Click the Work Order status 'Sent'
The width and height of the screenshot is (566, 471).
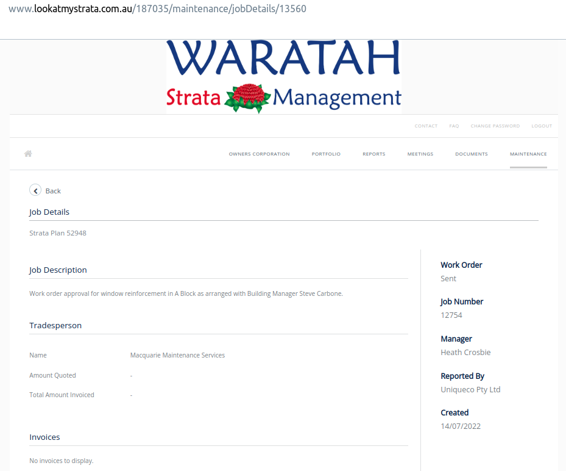pos(448,279)
